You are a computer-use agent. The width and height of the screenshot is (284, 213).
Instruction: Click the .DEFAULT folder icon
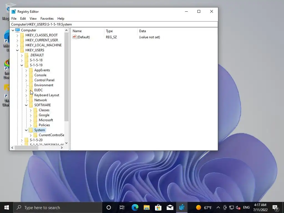coord(26,55)
